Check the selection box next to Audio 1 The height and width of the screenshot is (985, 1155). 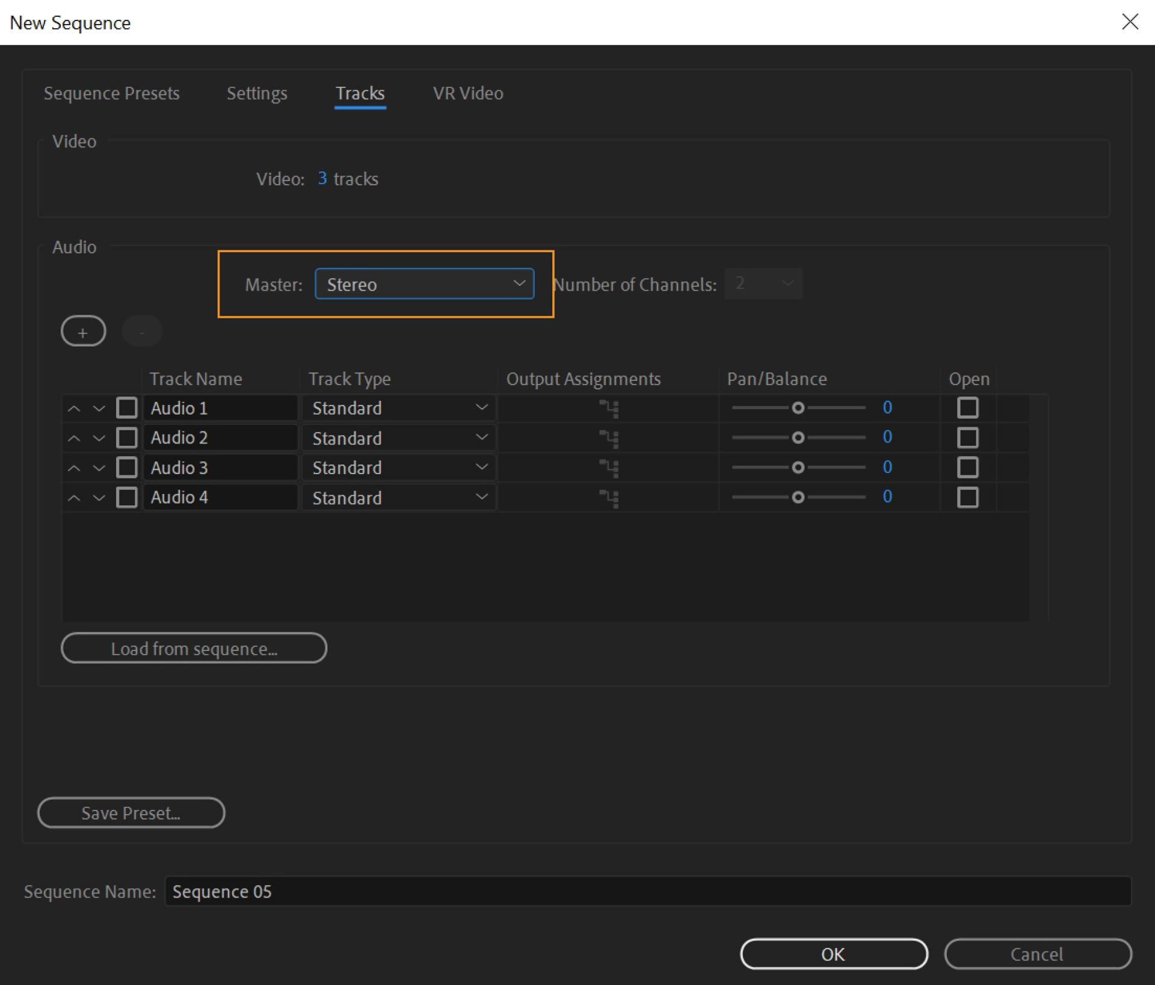[x=126, y=407]
